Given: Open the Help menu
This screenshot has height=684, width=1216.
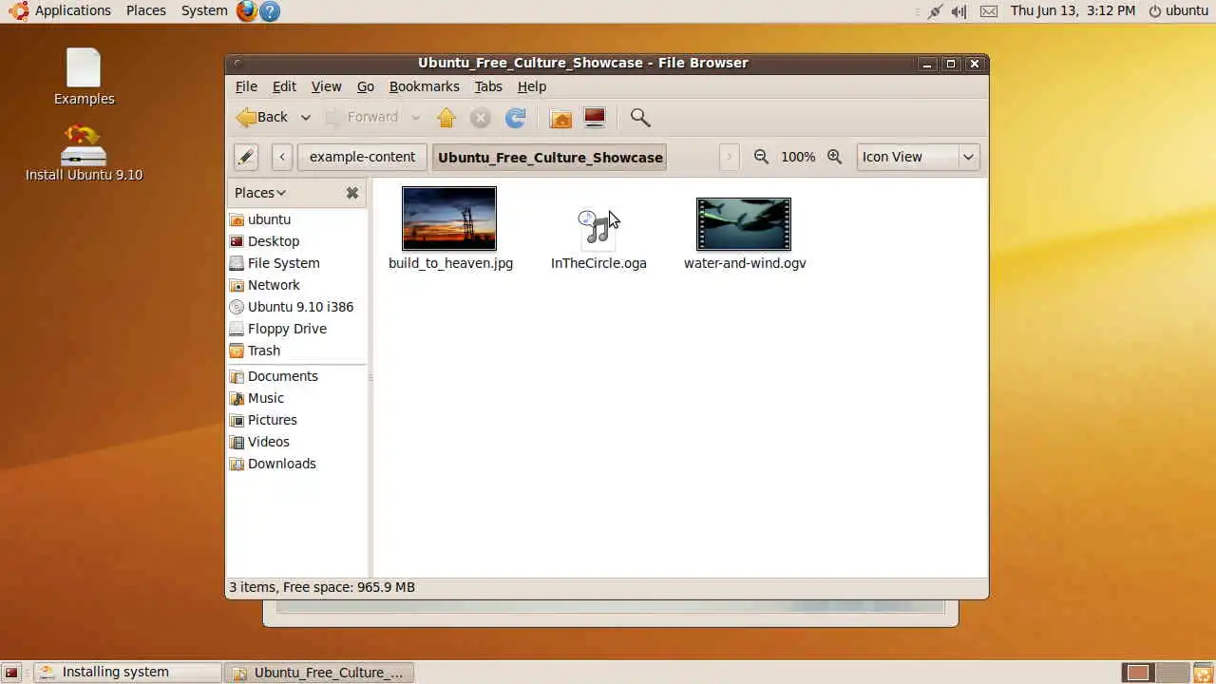Looking at the screenshot, I should click(x=531, y=86).
